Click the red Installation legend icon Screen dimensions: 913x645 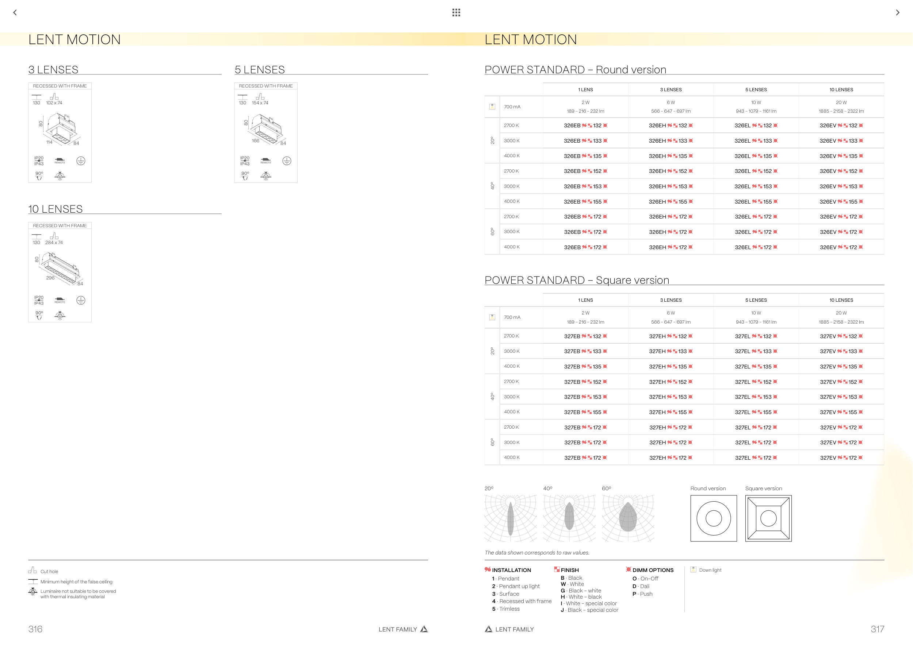coord(488,569)
